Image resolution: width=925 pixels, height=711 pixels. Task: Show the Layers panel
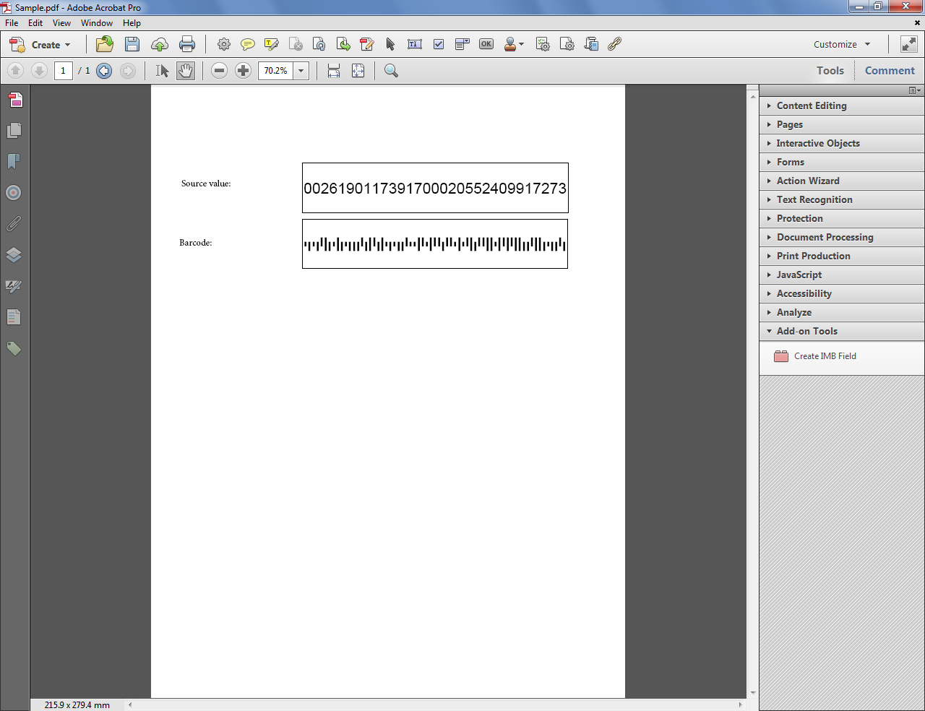(x=14, y=254)
